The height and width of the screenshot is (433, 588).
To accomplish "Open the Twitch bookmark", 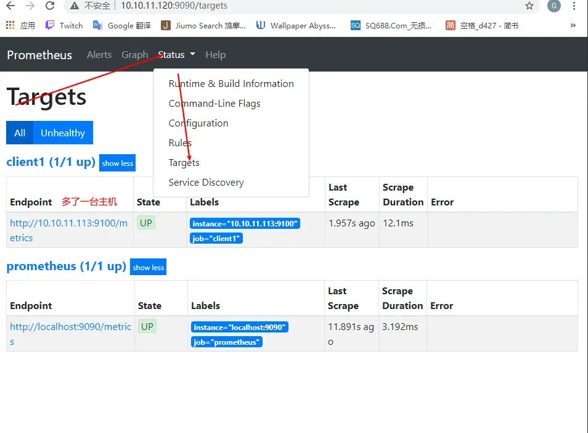I will click(x=63, y=25).
